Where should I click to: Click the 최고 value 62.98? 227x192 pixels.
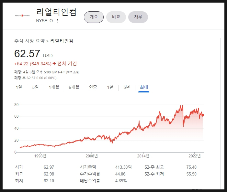point(49,174)
